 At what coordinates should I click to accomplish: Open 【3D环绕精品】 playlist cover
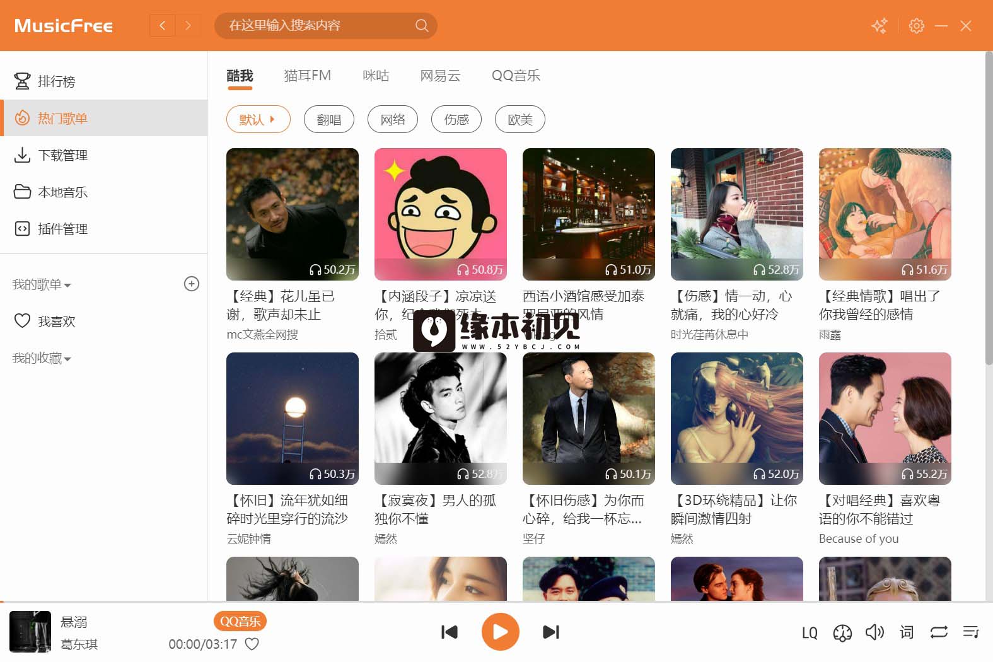(x=737, y=419)
